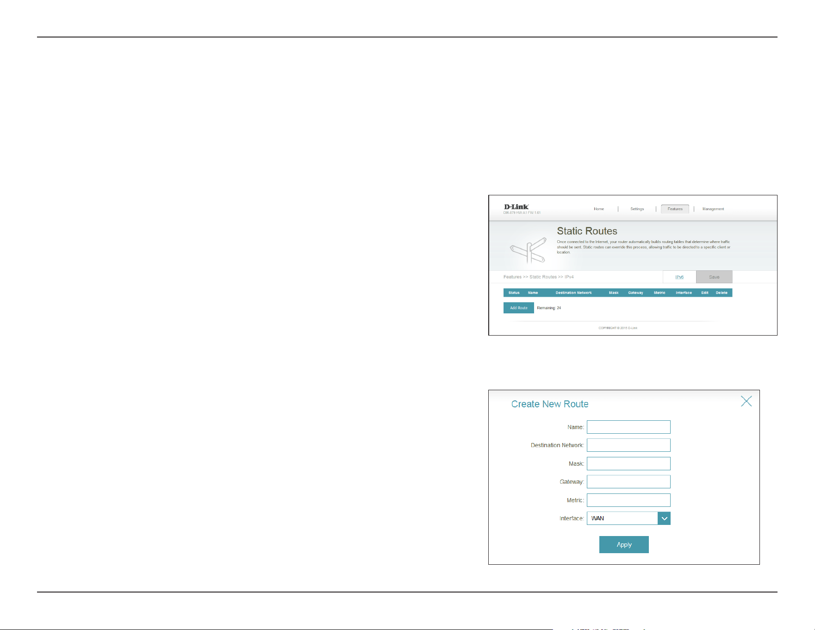Click the D-Link logo
Image resolution: width=815 pixels, height=630 pixels.
(516, 207)
